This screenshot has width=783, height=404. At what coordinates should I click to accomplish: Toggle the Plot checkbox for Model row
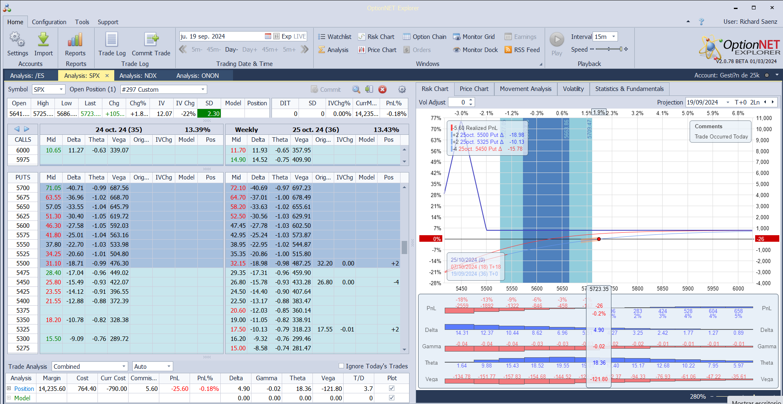point(392,398)
